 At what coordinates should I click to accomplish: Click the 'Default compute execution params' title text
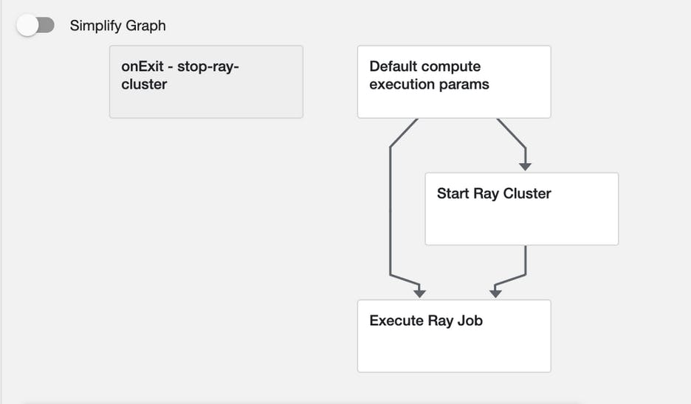429,75
